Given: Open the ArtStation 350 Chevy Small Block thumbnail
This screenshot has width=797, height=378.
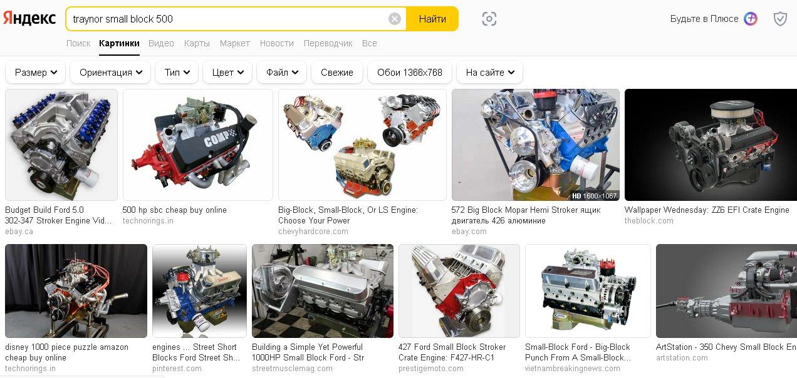Looking at the screenshot, I should [x=726, y=291].
